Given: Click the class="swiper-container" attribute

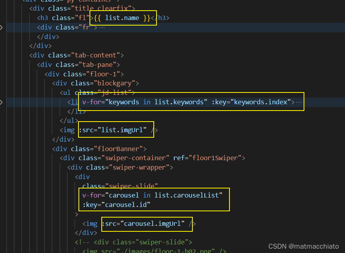Looking at the screenshot, I should pyautogui.click(x=124, y=158).
